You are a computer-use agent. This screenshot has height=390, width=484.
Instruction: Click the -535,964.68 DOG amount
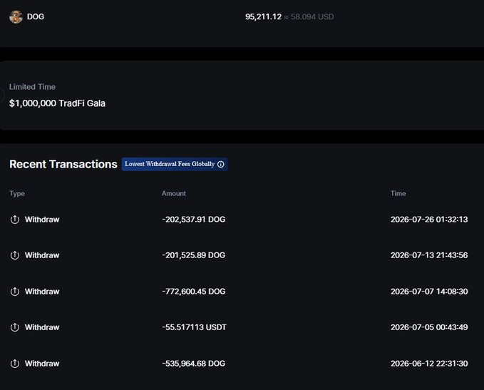[x=194, y=364]
